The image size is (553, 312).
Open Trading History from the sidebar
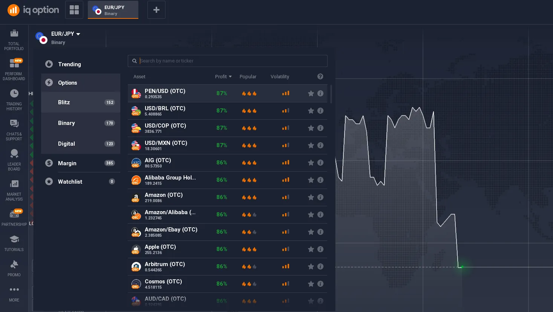[x=14, y=100]
